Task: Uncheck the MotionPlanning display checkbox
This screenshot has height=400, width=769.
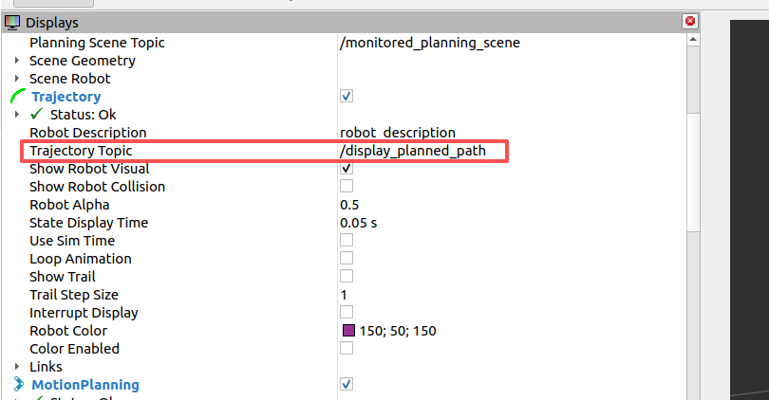Action: point(347,384)
